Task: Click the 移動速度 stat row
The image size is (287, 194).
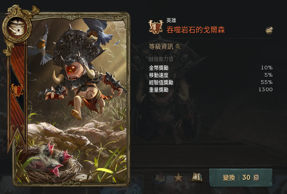Action: tap(211, 75)
